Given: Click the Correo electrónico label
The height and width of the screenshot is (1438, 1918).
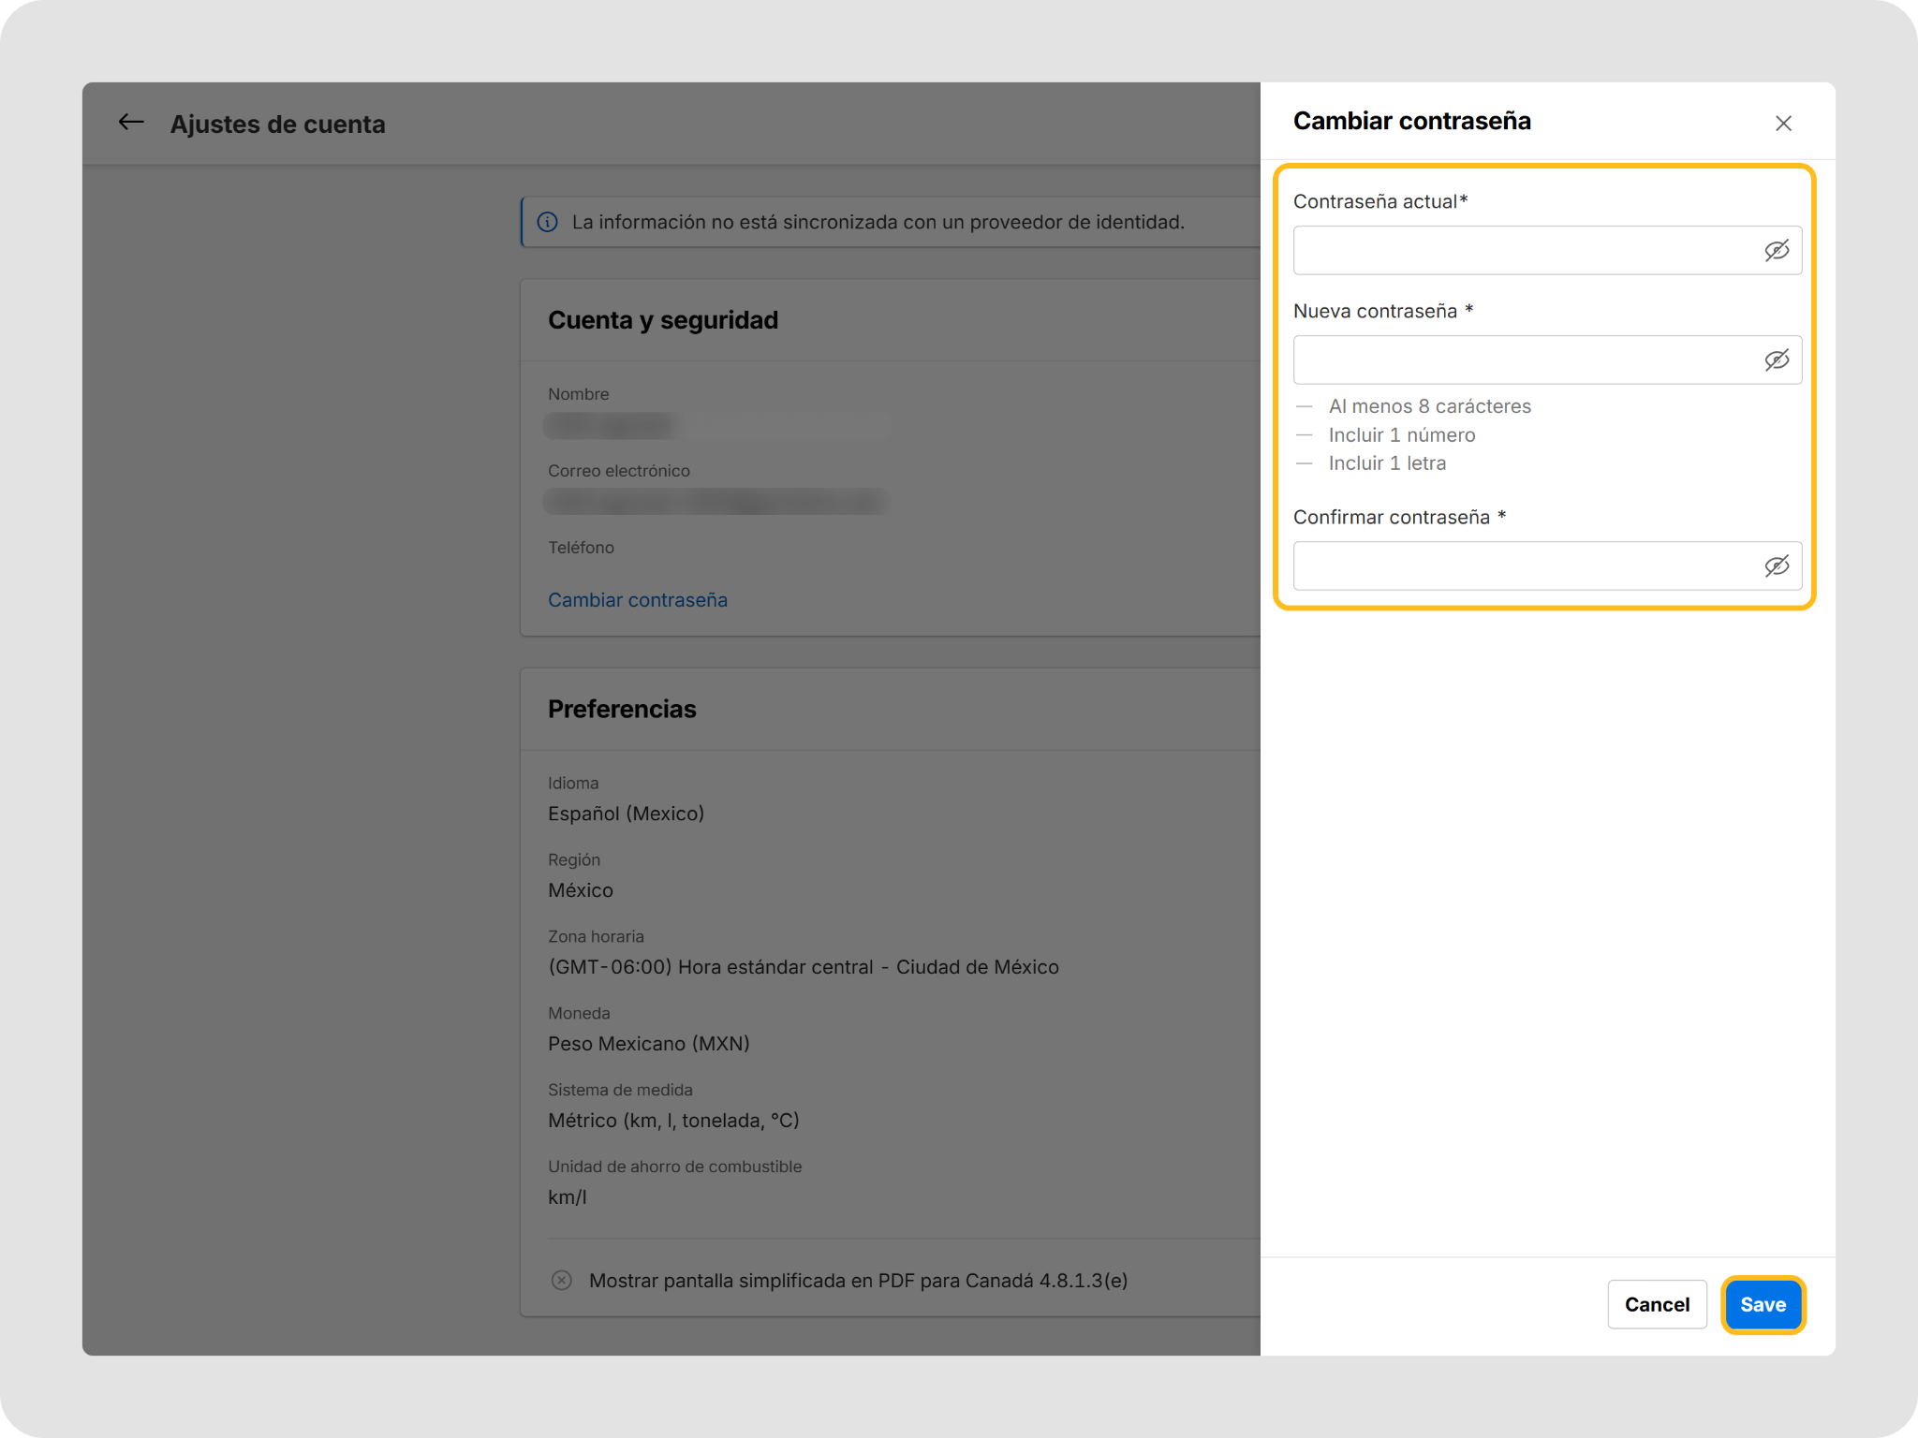Looking at the screenshot, I should 619,471.
